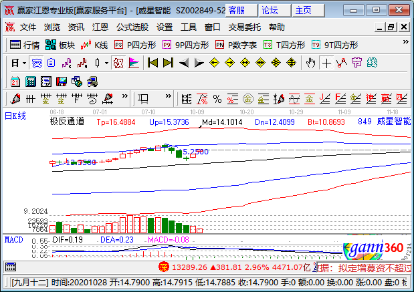Select the vertical lines grid tool

click(30, 99)
